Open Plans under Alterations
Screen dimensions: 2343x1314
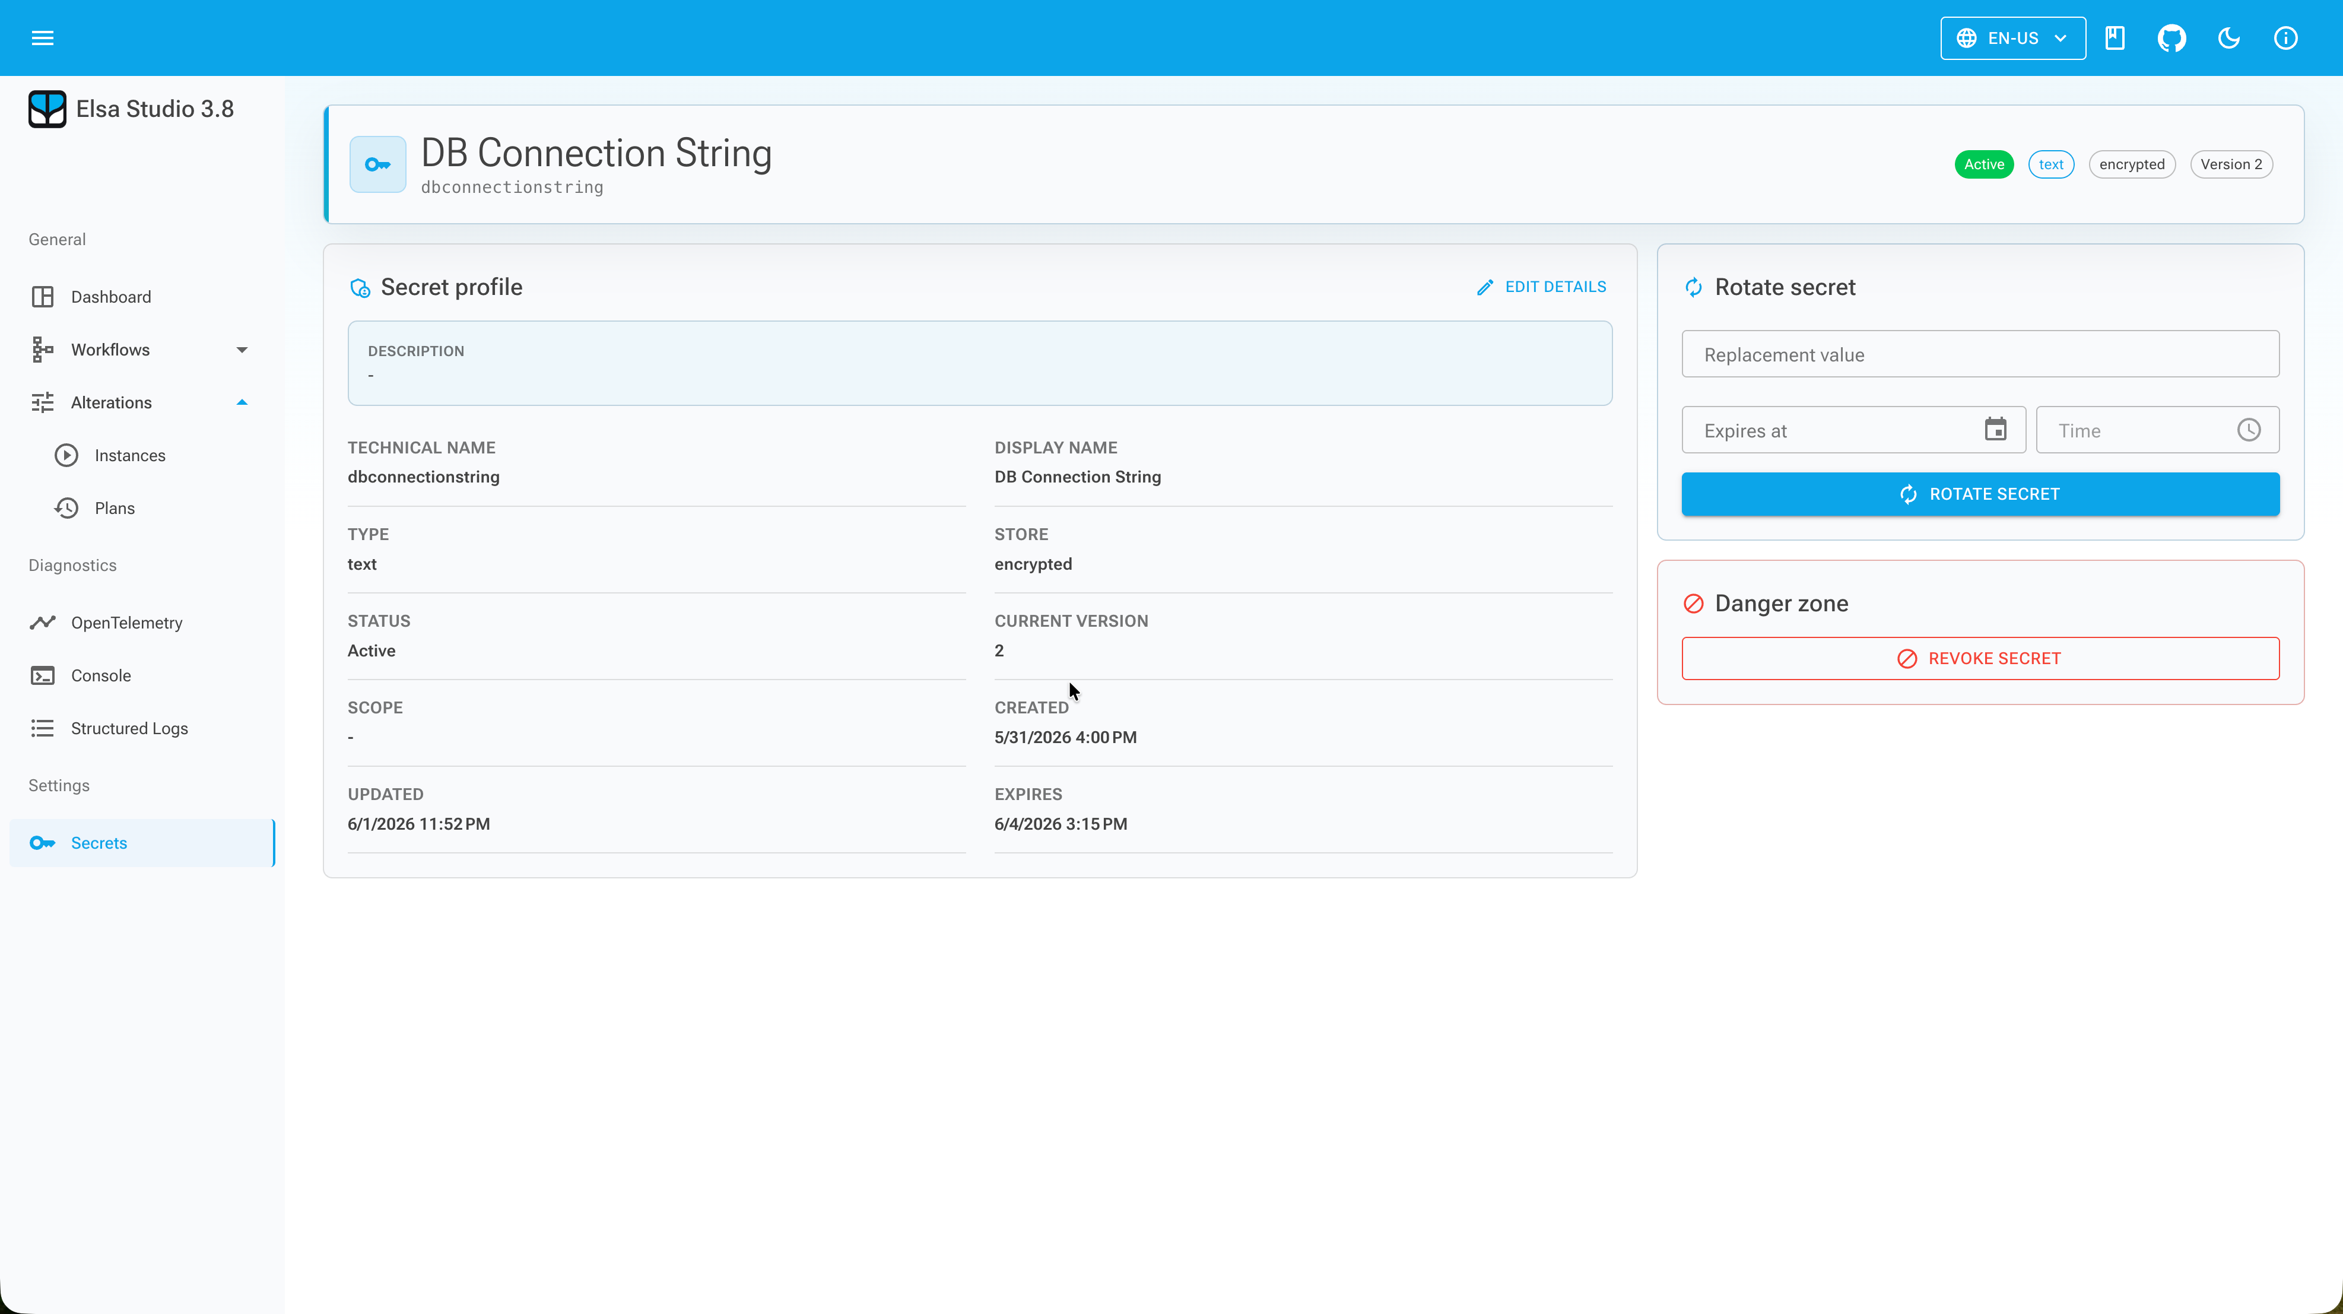[142, 507]
